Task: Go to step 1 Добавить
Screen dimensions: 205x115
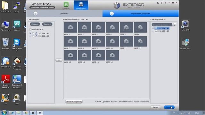Action: point(64,13)
